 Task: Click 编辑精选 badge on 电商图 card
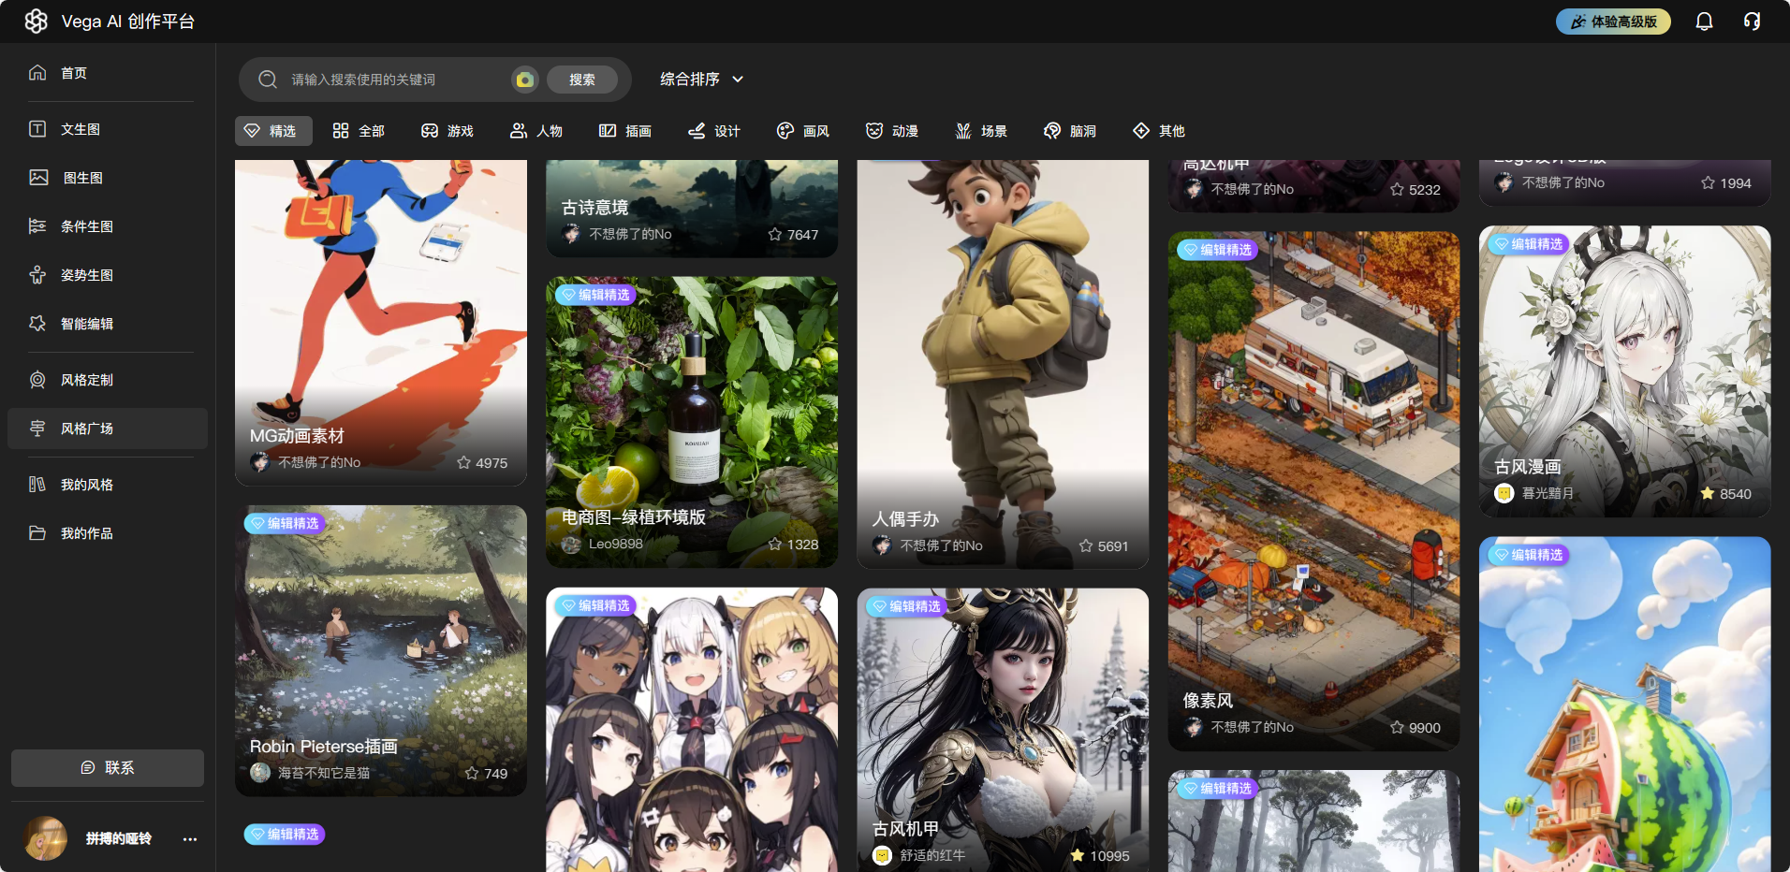(595, 295)
